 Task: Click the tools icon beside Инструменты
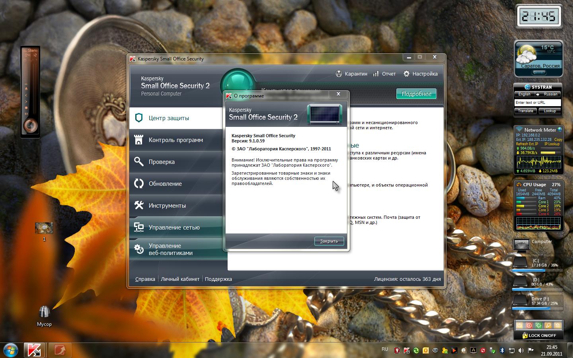click(x=139, y=205)
